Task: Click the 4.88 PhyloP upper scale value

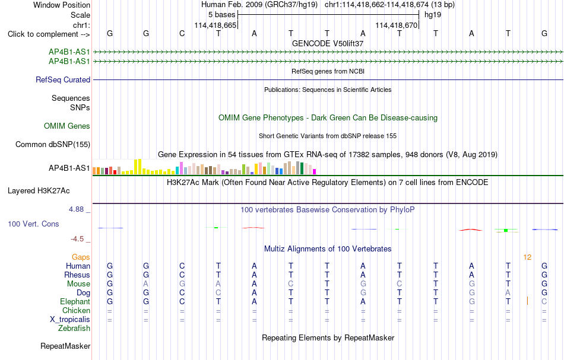Action: click(76, 209)
